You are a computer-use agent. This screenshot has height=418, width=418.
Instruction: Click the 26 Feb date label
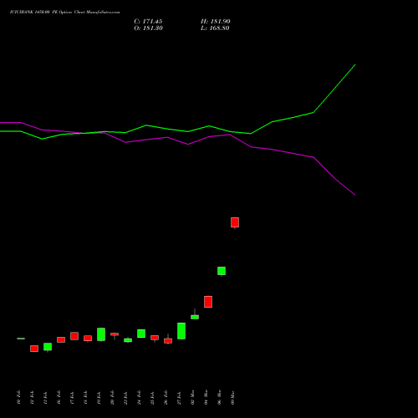tap(166, 397)
